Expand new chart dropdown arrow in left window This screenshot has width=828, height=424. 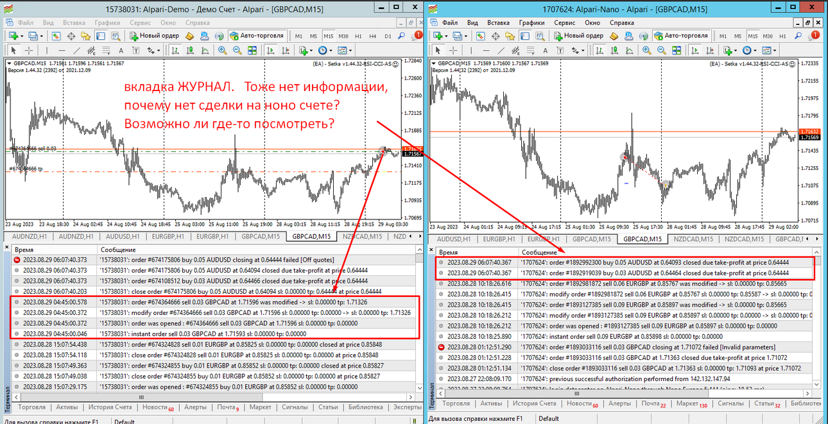(x=22, y=35)
